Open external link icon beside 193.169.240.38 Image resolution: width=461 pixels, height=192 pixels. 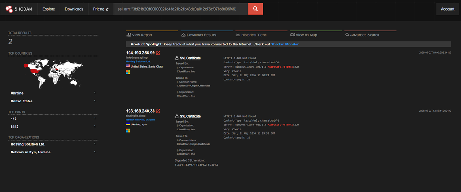[158, 111]
